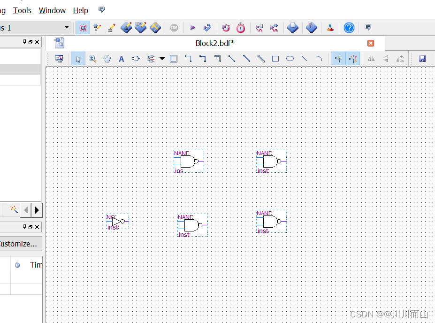Click the hierarchy design network icon

330,28
